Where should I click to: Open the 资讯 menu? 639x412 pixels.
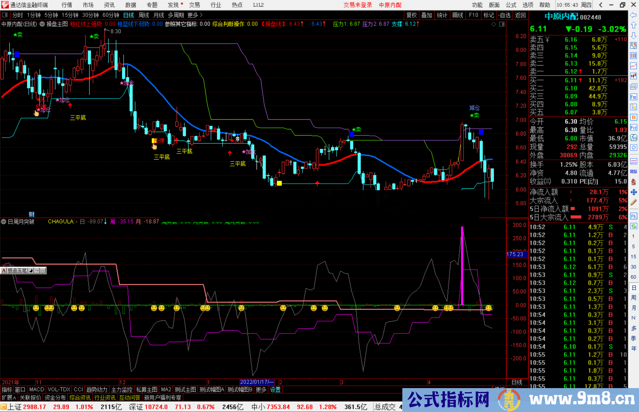[109, 5]
